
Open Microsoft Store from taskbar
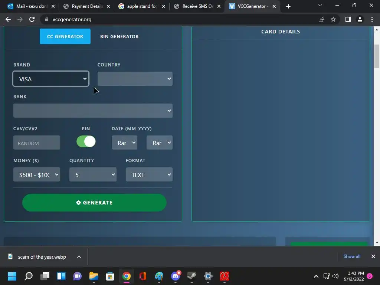[110, 276]
